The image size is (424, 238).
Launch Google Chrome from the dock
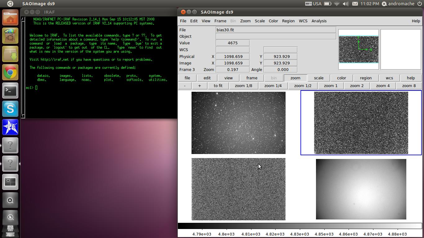pyautogui.click(x=10, y=72)
